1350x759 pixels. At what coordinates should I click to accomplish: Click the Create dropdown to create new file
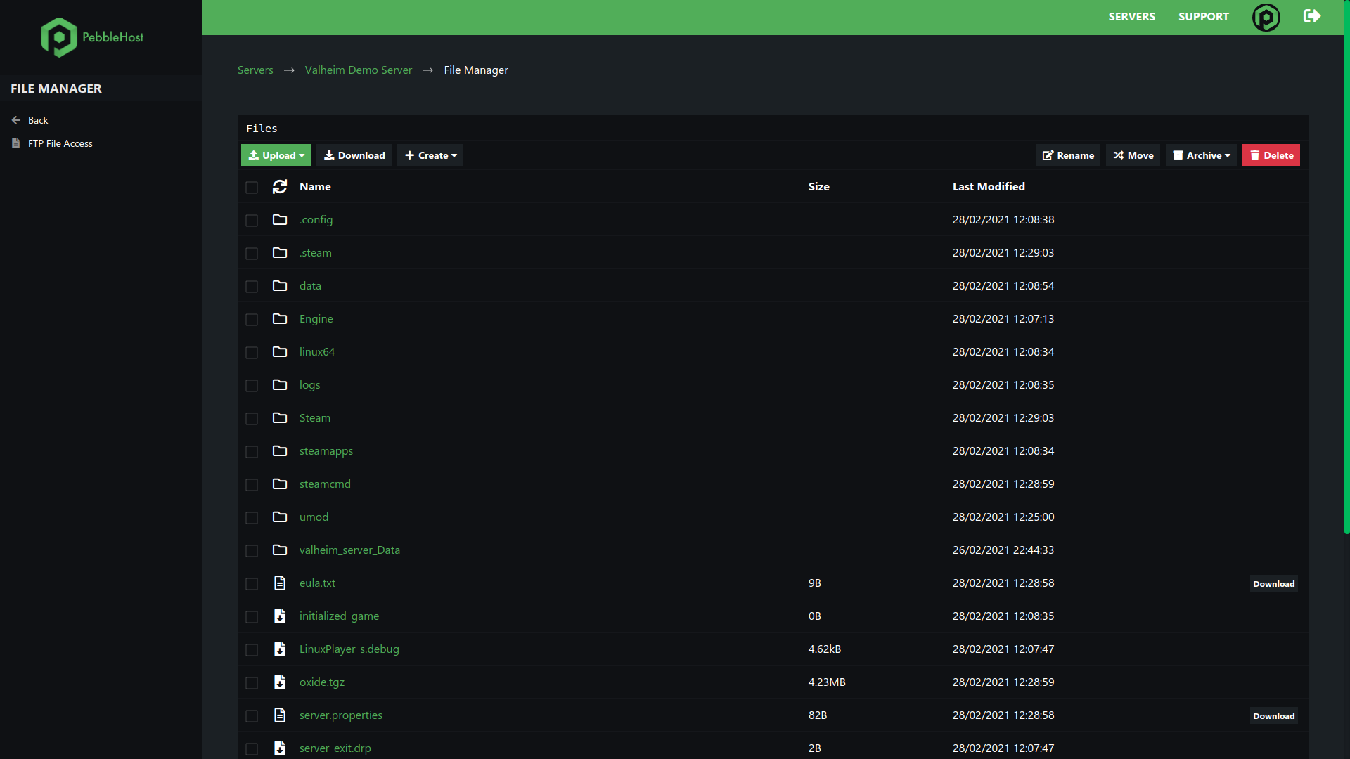[431, 155]
